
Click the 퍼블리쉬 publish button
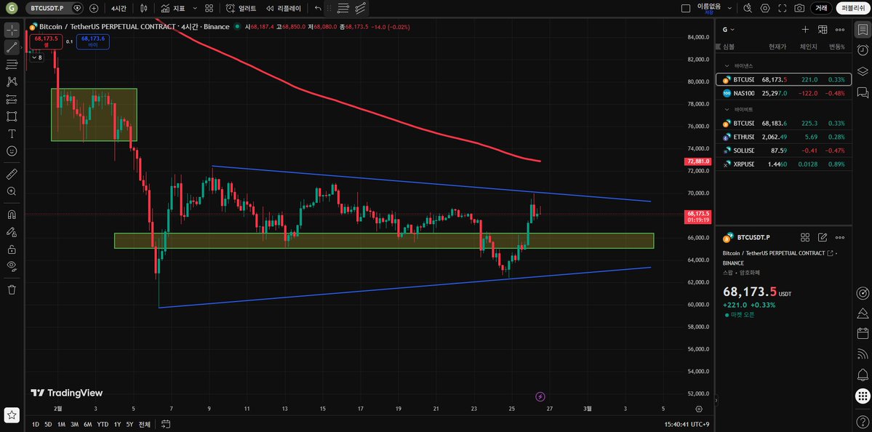852,8
